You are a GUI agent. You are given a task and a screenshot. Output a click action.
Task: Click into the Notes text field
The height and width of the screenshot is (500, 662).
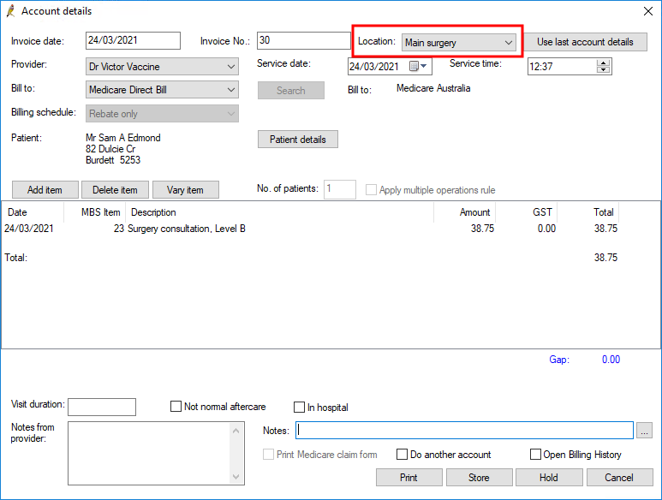point(463,431)
